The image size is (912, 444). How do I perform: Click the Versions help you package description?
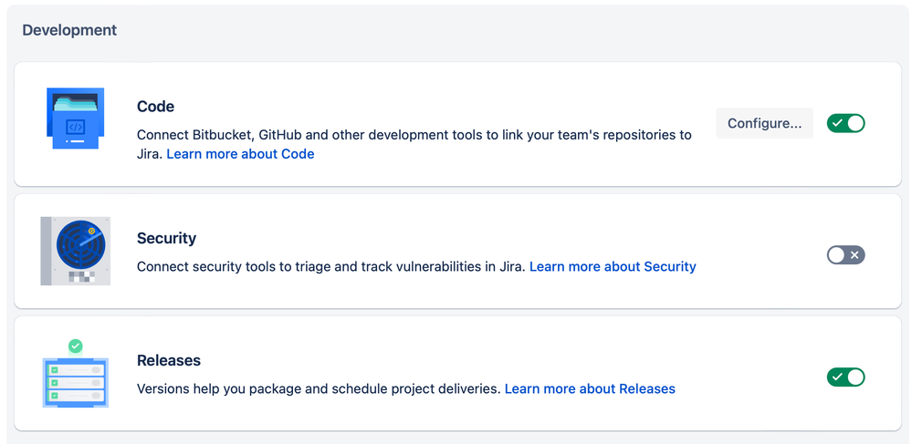click(x=319, y=388)
